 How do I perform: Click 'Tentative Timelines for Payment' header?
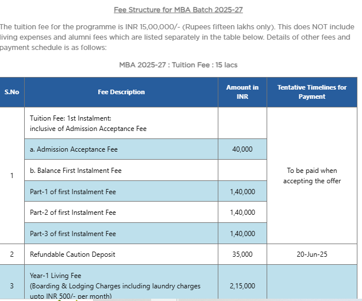[x=312, y=92]
